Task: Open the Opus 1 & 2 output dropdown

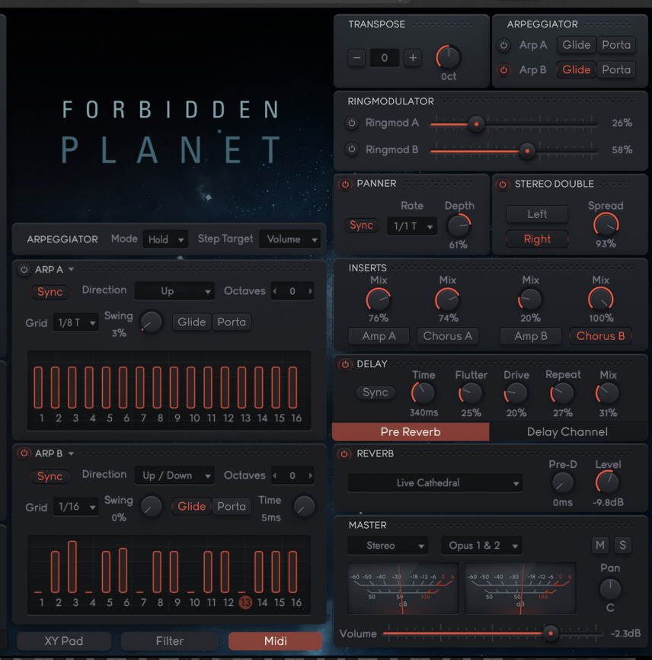Action: click(x=481, y=546)
